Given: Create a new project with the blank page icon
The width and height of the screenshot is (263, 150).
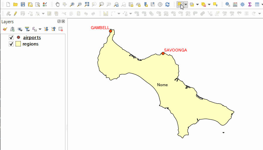Looking at the screenshot, I should 8,4.
